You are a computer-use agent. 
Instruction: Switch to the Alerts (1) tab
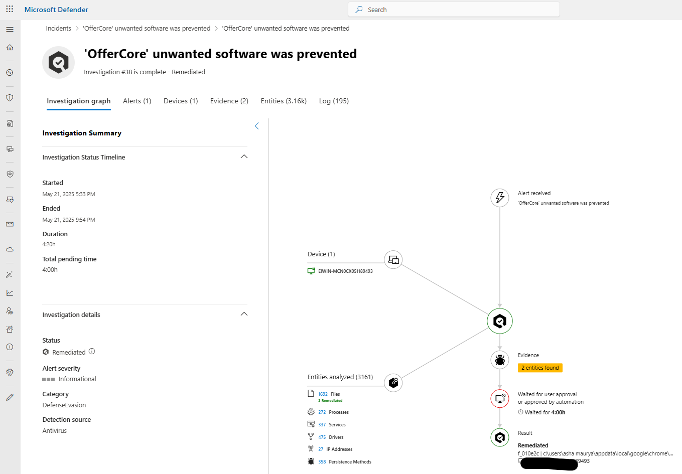coord(137,101)
